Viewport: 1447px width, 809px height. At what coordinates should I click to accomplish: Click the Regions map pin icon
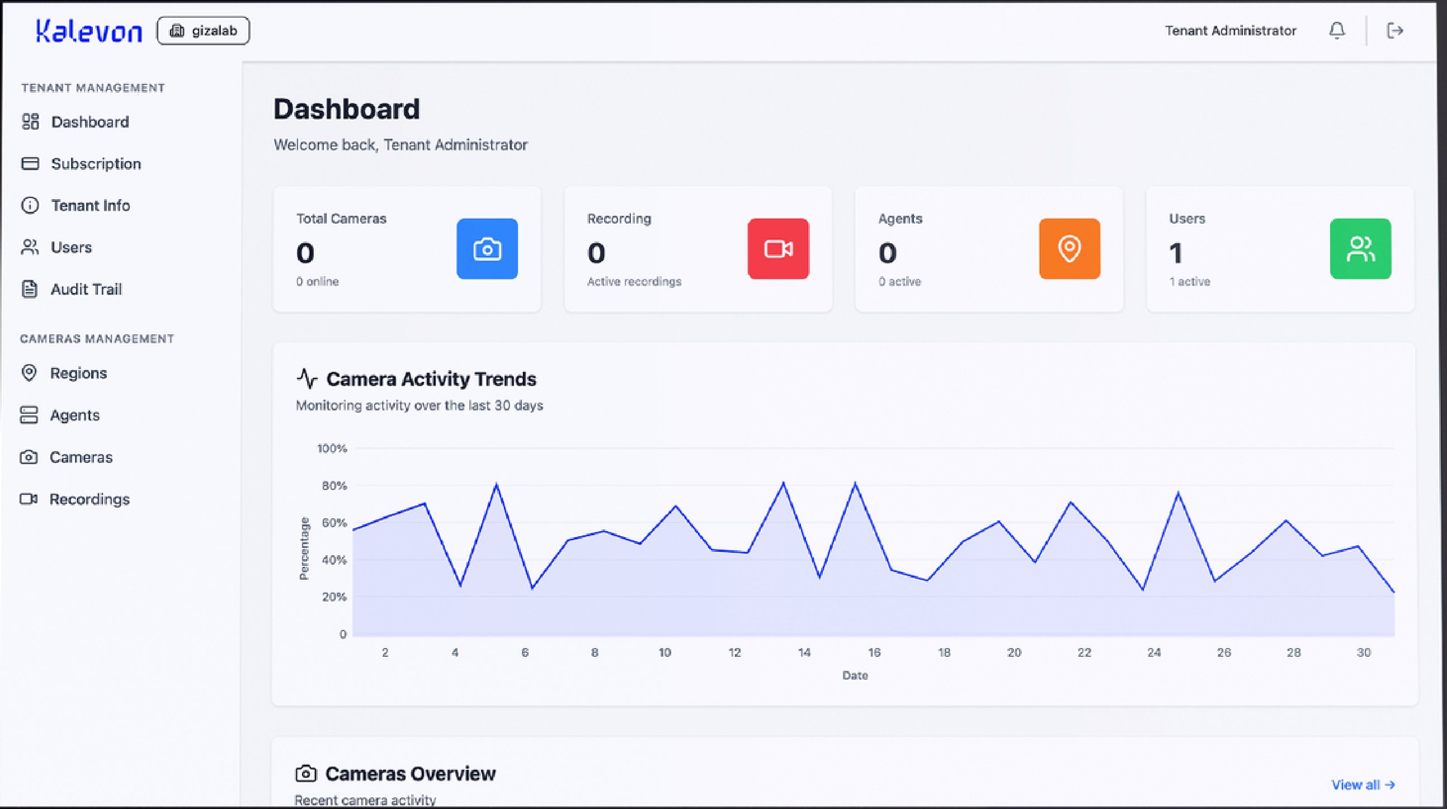tap(29, 373)
